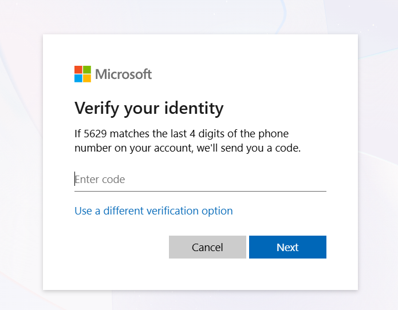Click the blue square of the Microsoft logo
Image resolution: width=398 pixels, height=310 pixels.
[x=78, y=78]
